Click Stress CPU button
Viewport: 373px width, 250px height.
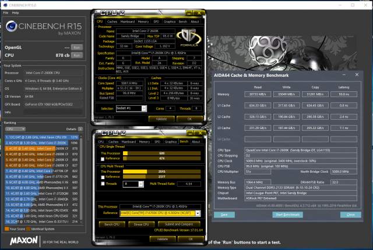coord(141,224)
